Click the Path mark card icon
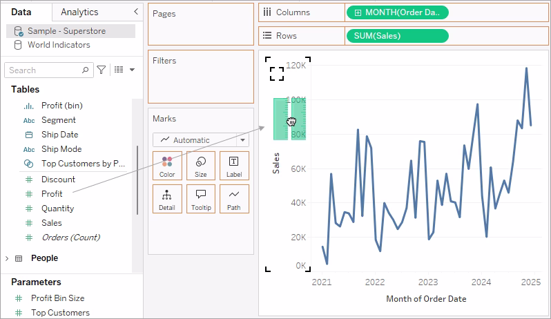 point(234,199)
